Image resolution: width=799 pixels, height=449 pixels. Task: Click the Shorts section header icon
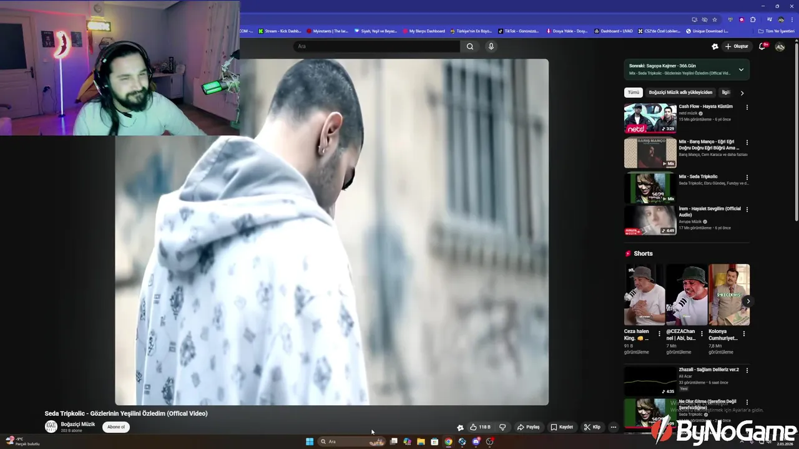[x=628, y=254]
